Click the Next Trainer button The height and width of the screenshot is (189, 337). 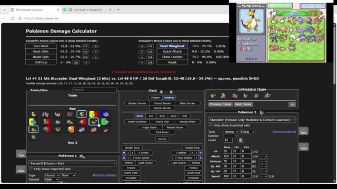point(243,104)
